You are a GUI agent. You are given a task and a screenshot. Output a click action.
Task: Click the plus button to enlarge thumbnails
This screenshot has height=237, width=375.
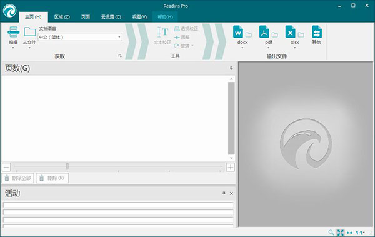231,167
